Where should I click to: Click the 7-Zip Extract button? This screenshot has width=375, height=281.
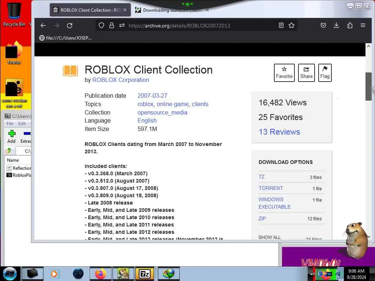coord(26,137)
